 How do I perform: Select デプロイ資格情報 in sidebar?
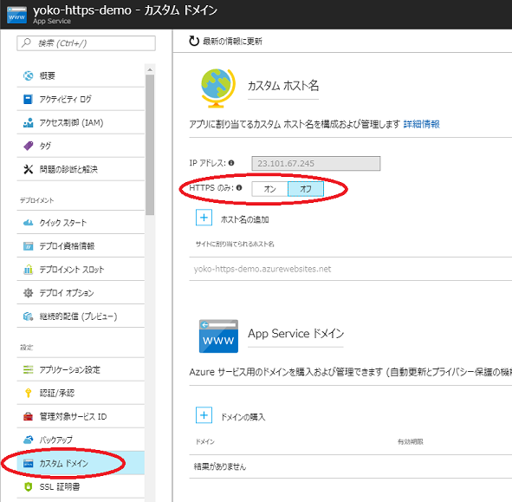[x=81, y=246]
